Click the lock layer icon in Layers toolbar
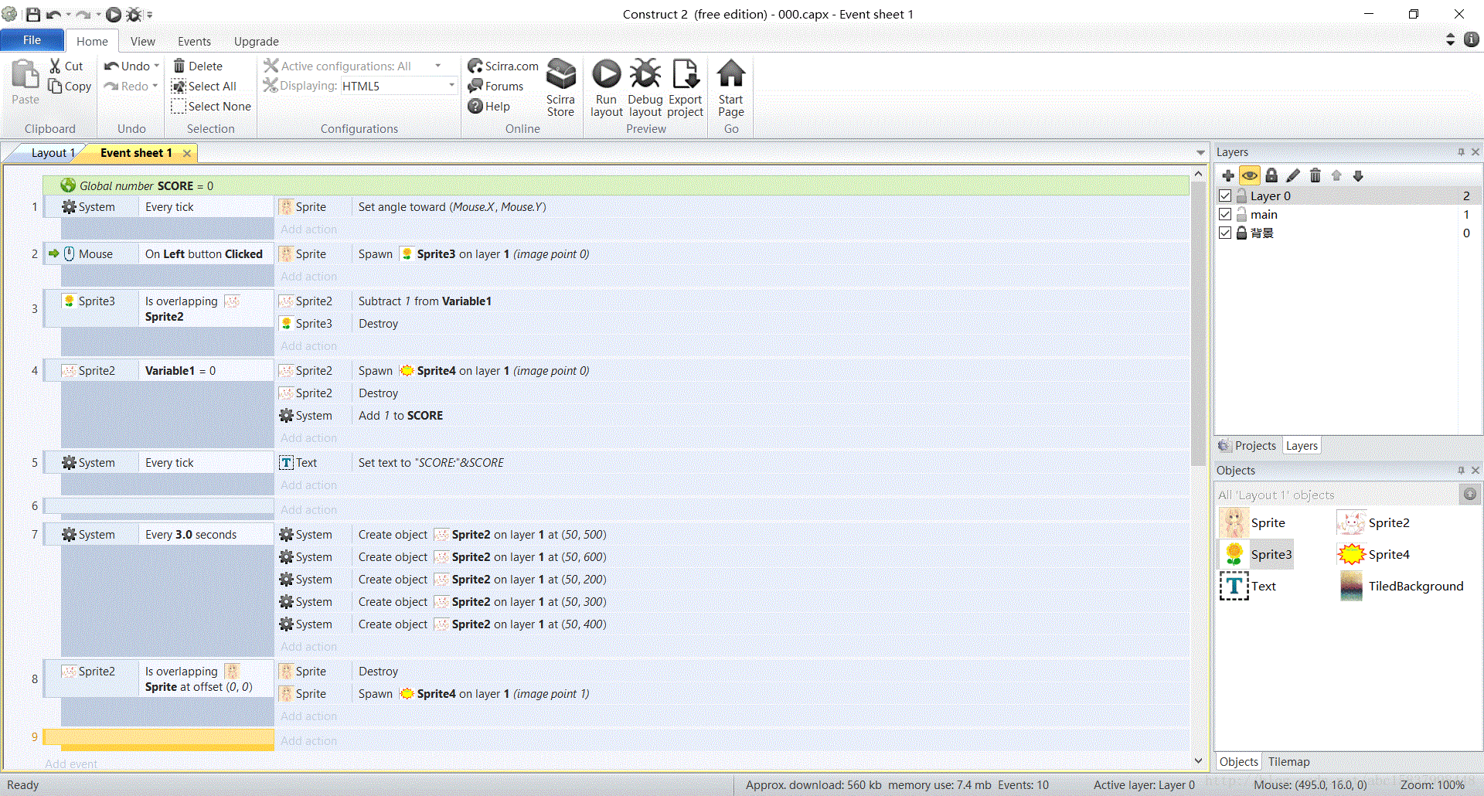1484x796 pixels. 1271,175
